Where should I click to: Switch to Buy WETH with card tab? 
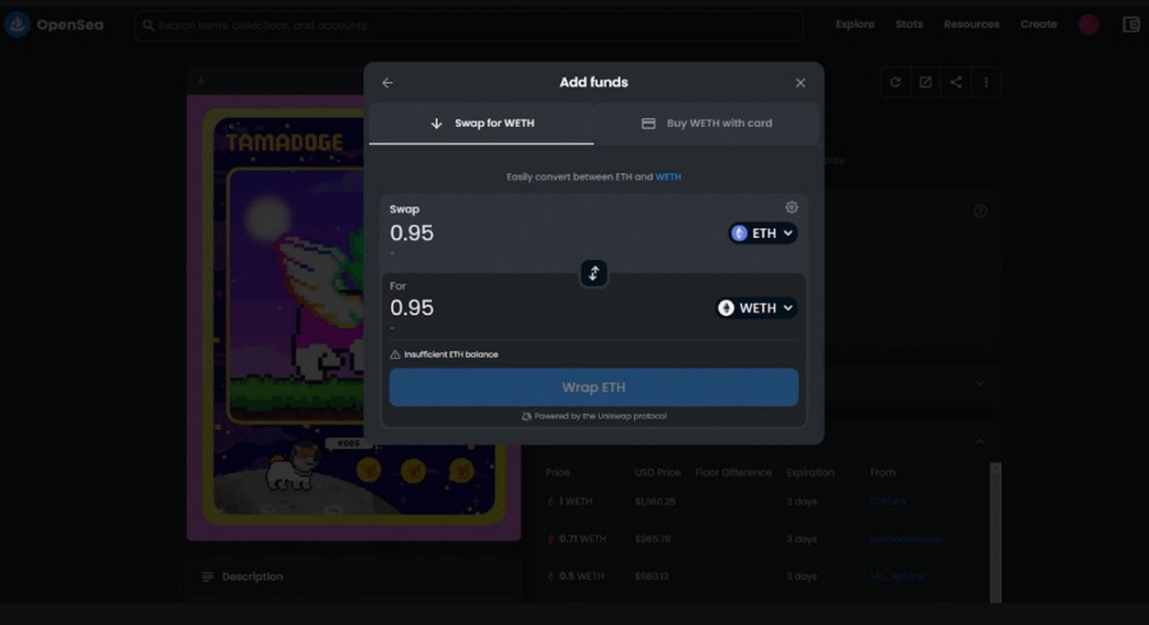tap(707, 123)
